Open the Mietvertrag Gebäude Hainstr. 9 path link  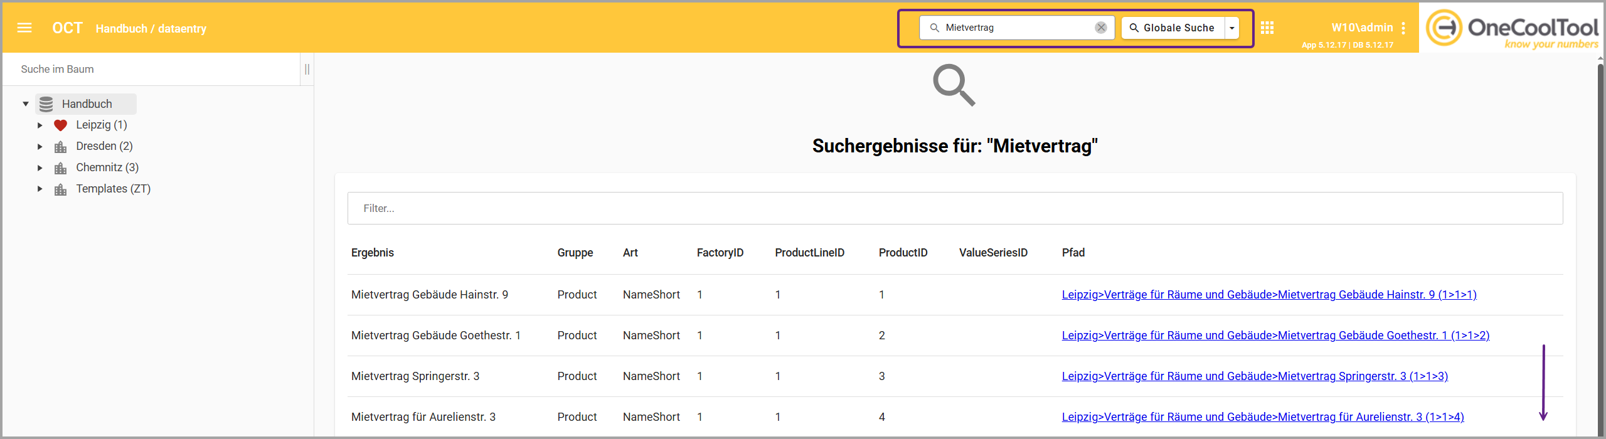pos(1268,295)
